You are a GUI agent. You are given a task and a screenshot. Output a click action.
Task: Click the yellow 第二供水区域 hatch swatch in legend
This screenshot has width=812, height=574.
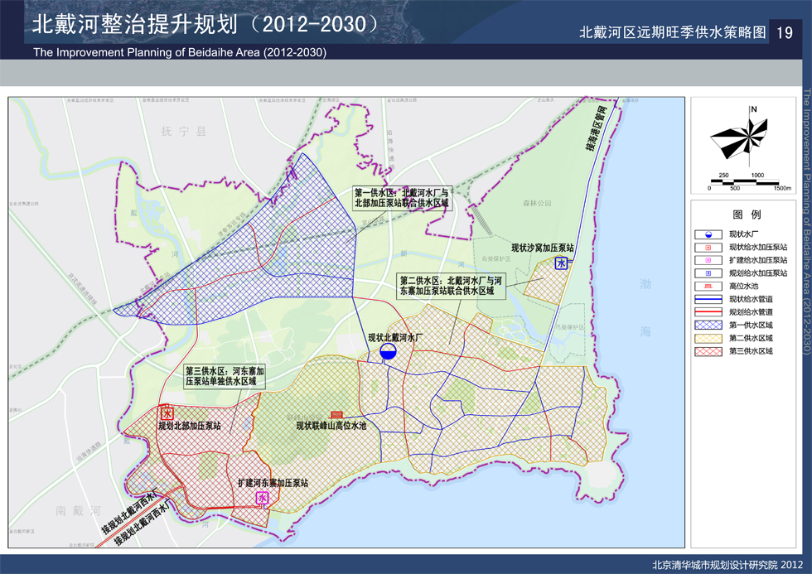(709, 339)
